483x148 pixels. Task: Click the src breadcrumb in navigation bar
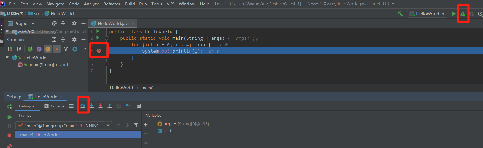37,13
